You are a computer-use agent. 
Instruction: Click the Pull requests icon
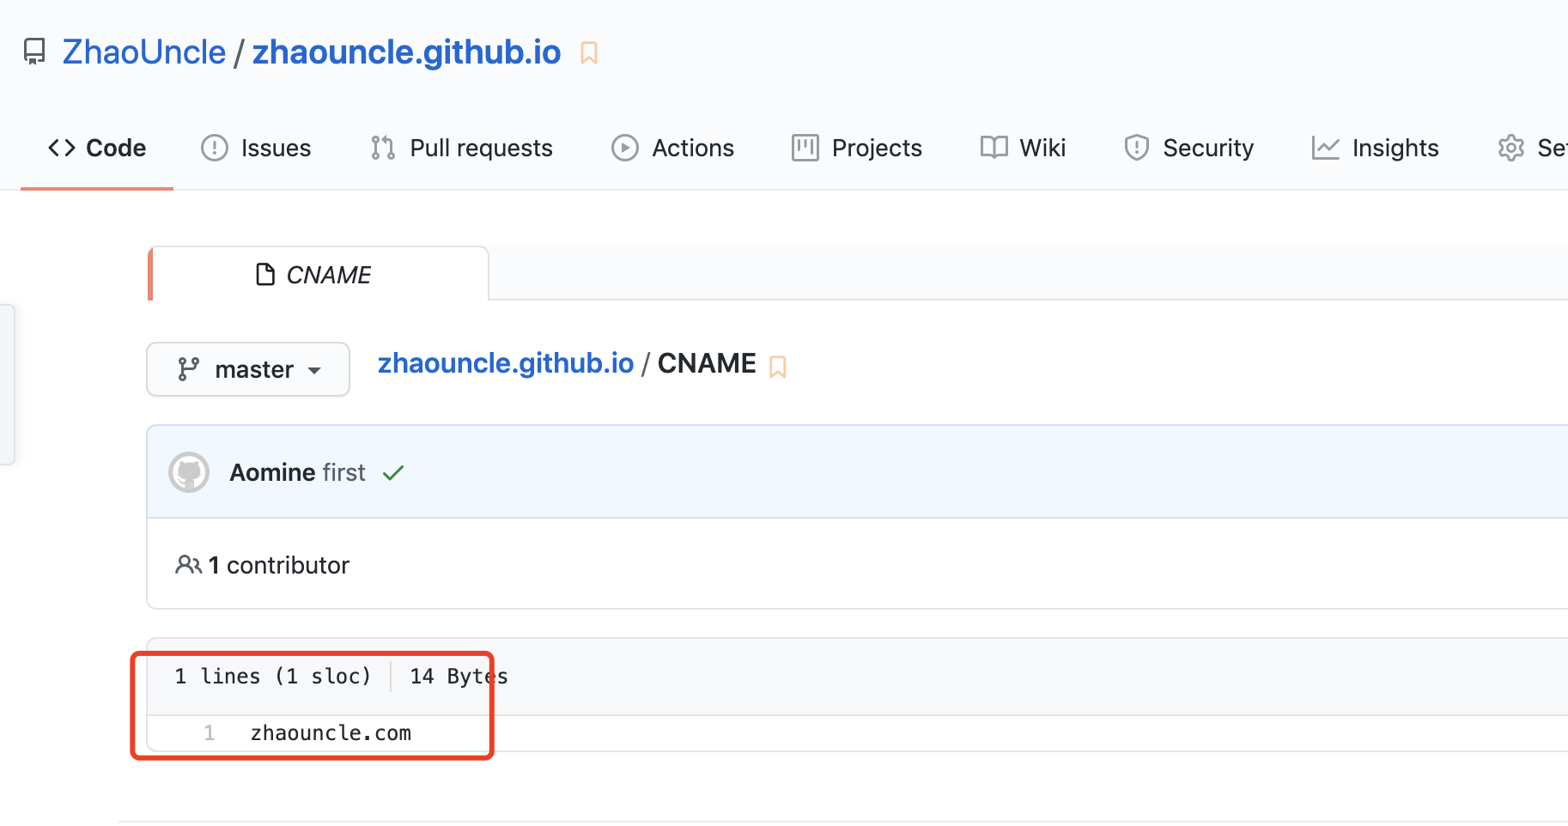click(383, 148)
